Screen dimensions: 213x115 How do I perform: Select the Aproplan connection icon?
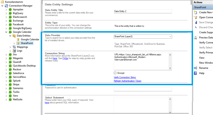[10, 10]
